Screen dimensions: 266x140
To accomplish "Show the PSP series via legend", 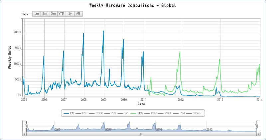I will click(x=81, y=113).
